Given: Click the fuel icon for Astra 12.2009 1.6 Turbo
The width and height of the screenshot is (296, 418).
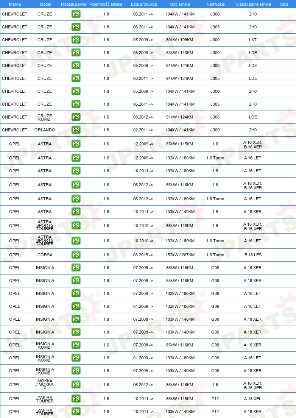Looking at the screenshot, I should (x=76, y=158).
